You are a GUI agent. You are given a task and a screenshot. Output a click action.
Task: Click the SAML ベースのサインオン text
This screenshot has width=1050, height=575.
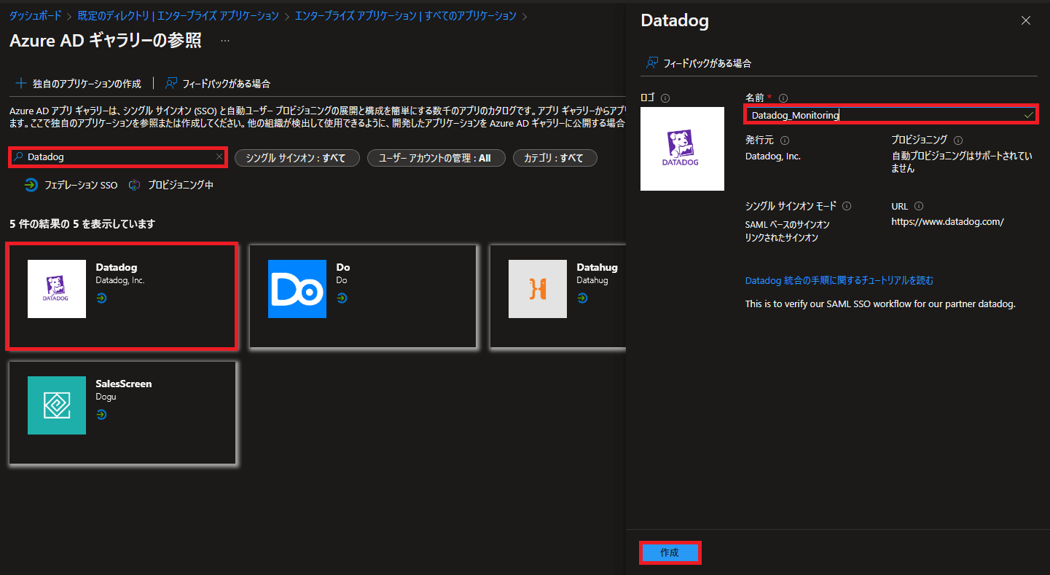click(787, 224)
